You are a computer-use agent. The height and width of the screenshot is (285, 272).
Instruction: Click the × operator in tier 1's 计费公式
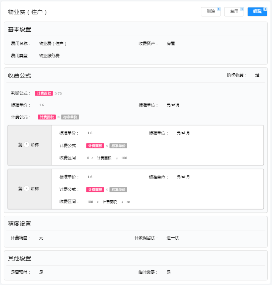point(107,146)
